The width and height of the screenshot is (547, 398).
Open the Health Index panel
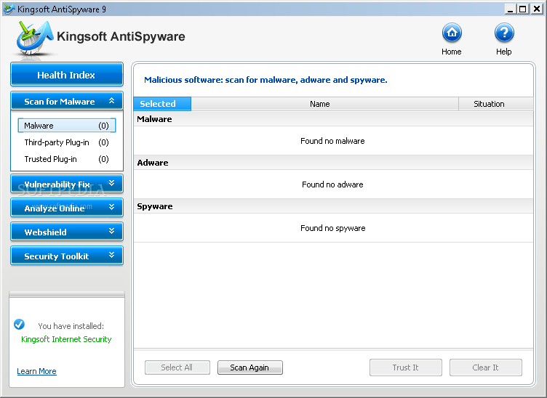[x=67, y=75]
